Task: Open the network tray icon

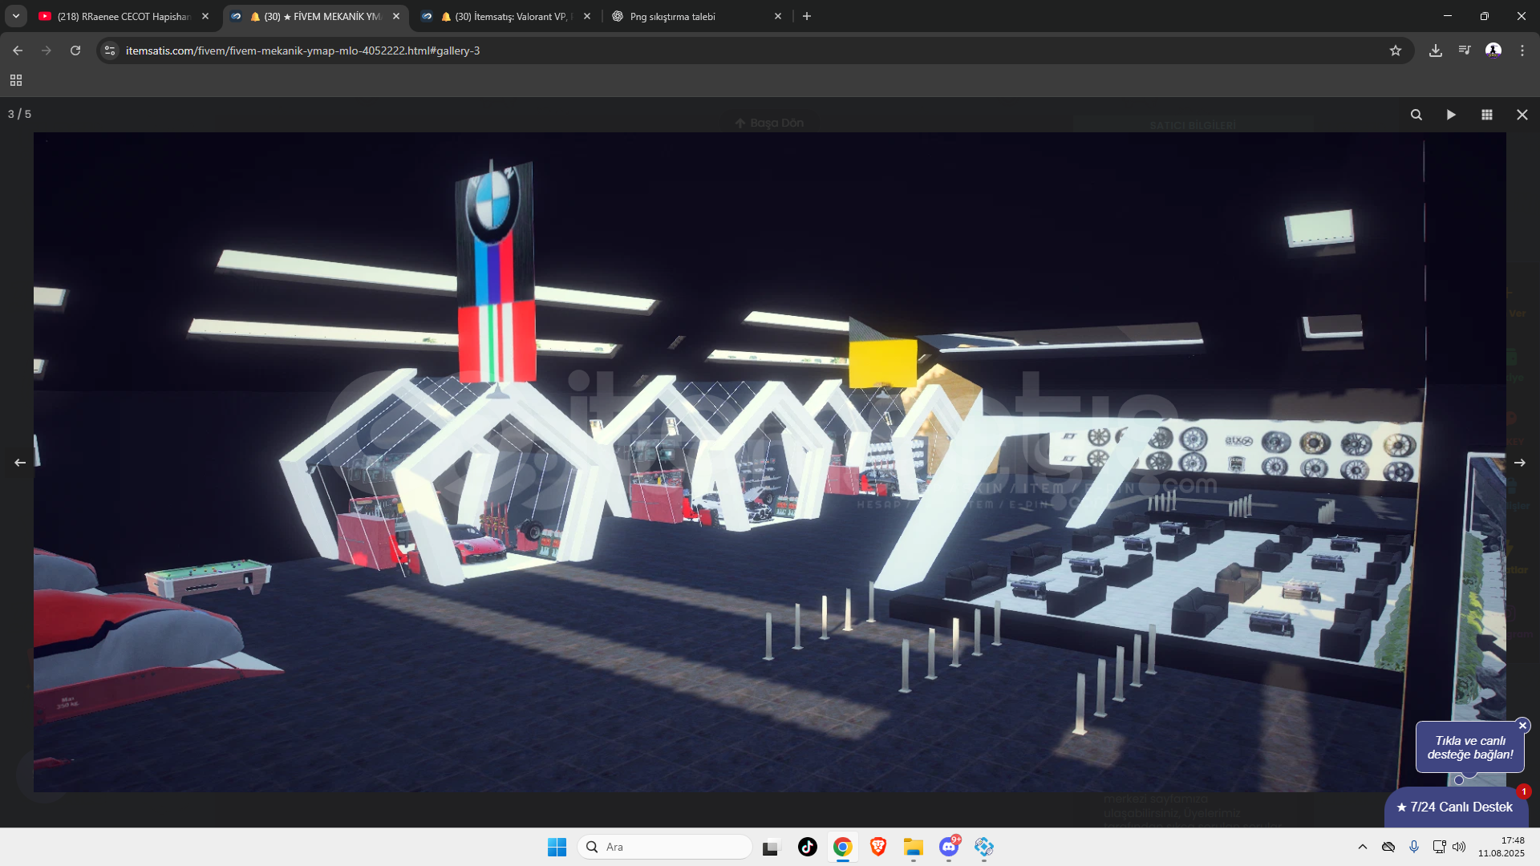Action: point(1439,847)
